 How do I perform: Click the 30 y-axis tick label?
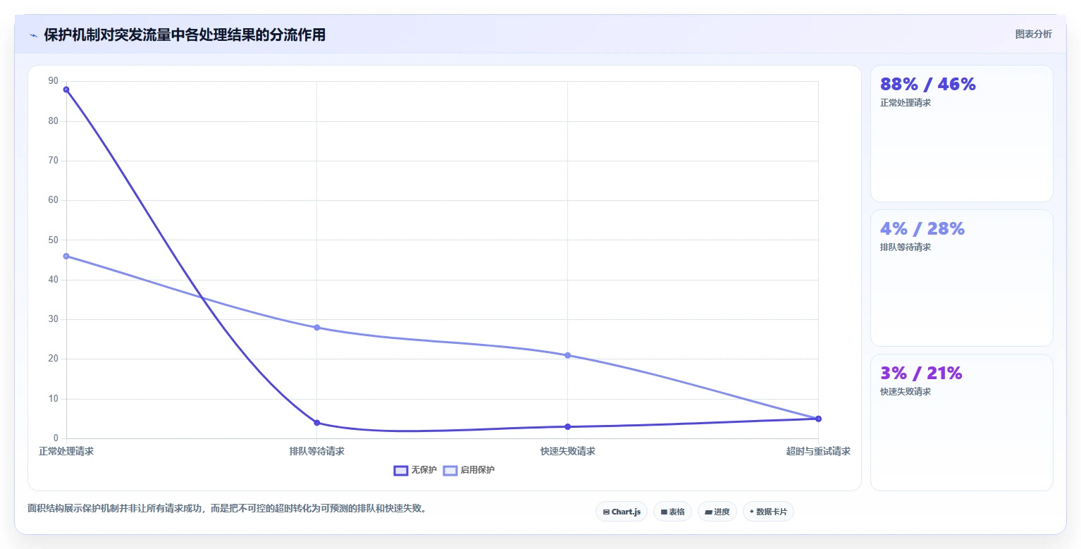click(x=54, y=319)
